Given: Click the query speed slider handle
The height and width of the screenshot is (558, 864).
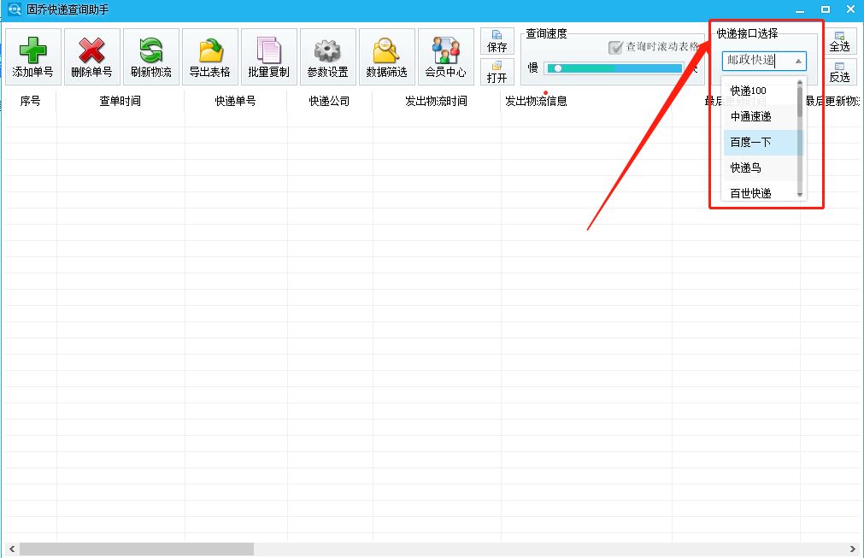Looking at the screenshot, I should point(558,68).
